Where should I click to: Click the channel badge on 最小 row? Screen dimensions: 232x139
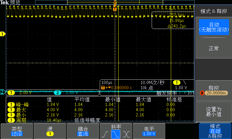(11, 115)
